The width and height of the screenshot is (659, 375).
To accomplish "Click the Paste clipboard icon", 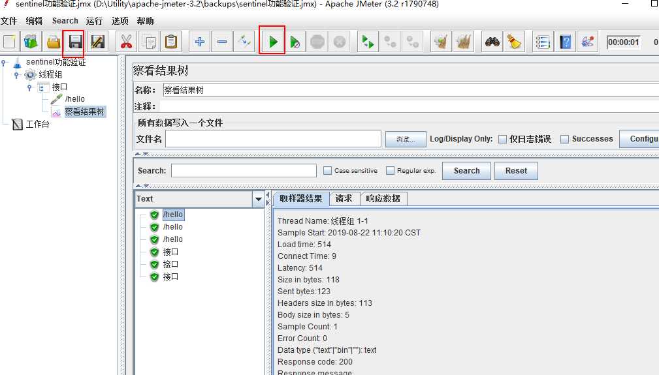I will [x=170, y=42].
